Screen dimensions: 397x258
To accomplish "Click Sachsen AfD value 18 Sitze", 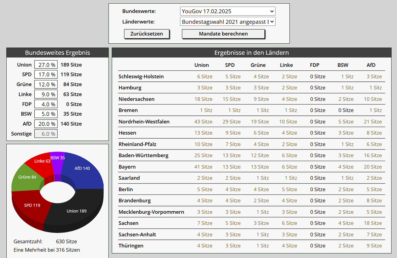I will [x=373, y=223].
